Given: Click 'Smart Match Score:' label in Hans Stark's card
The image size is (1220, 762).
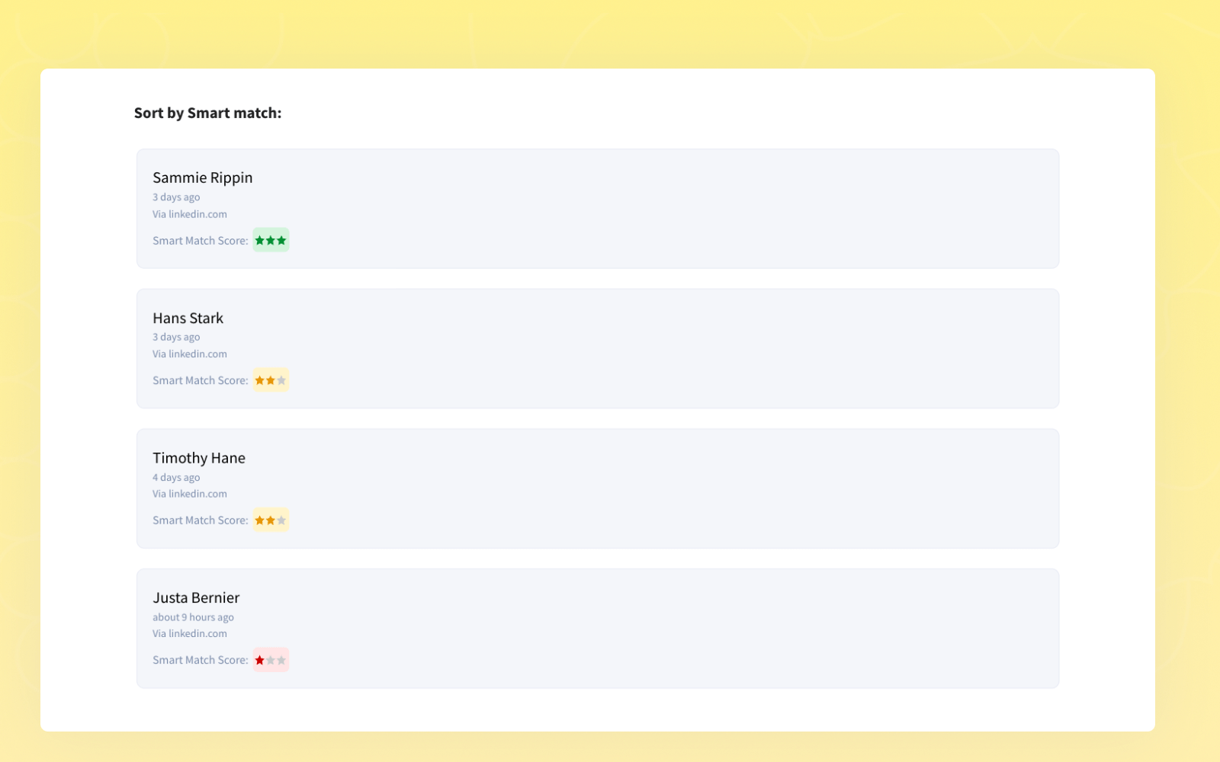Looking at the screenshot, I should (x=200, y=380).
